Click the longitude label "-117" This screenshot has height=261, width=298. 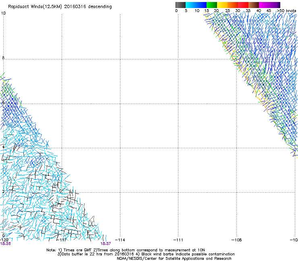62,240
